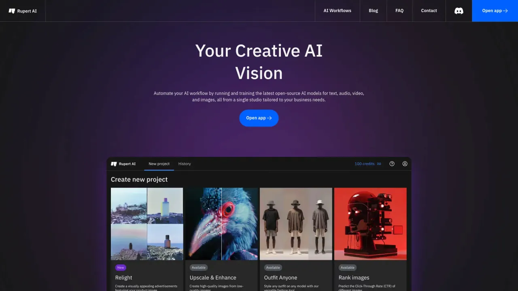Click the rounded Open app hero button
The height and width of the screenshot is (291, 518).
259,118
